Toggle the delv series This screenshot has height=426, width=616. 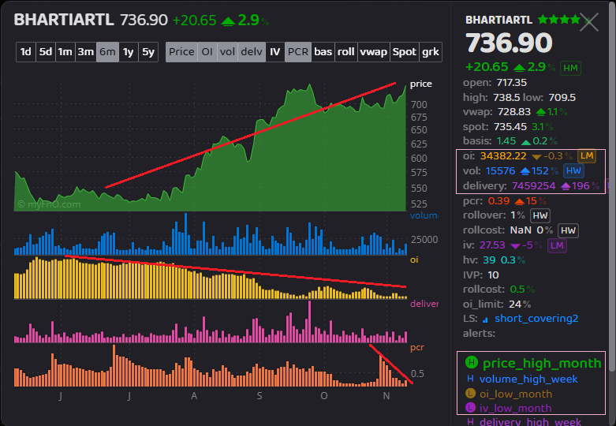(252, 52)
